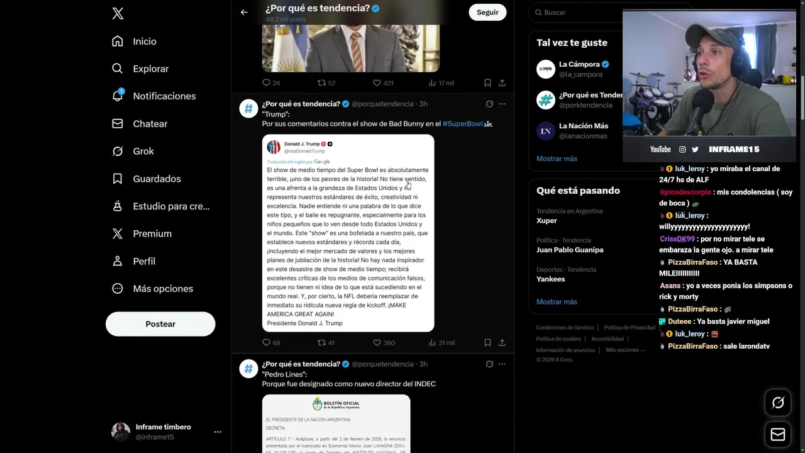Click the #SuperBowl hashtag link
The image size is (805, 453).
coord(463,124)
